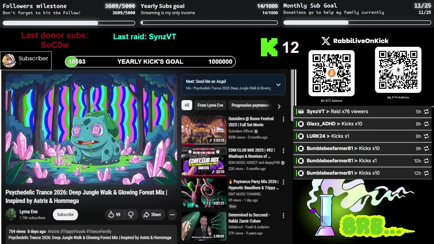
Task: Click the Subscriber avatar image
Action: 9,61
